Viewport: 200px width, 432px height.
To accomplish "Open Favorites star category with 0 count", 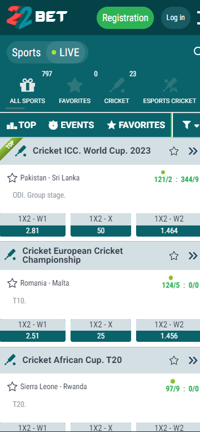I will coord(74,85).
